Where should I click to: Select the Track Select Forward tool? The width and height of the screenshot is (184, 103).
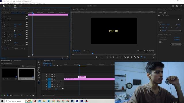point(39,65)
